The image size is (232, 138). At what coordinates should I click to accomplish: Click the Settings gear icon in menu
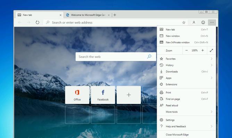pyautogui.click(x=161, y=120)
